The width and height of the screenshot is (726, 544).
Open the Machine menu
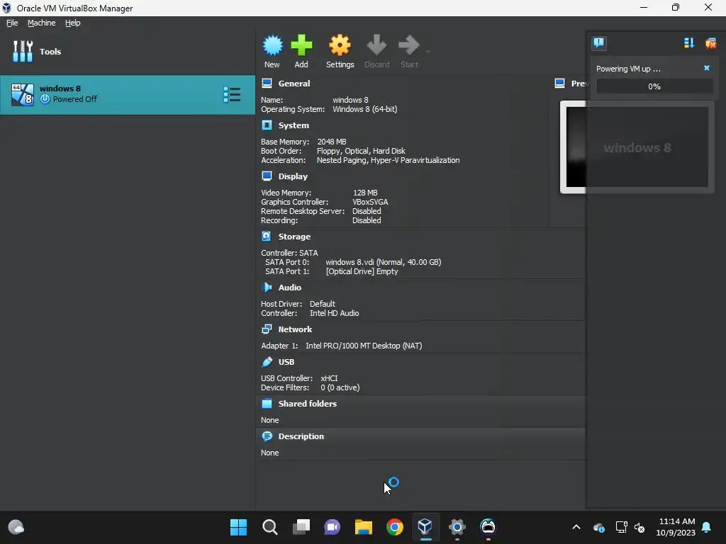coord(42,23)
